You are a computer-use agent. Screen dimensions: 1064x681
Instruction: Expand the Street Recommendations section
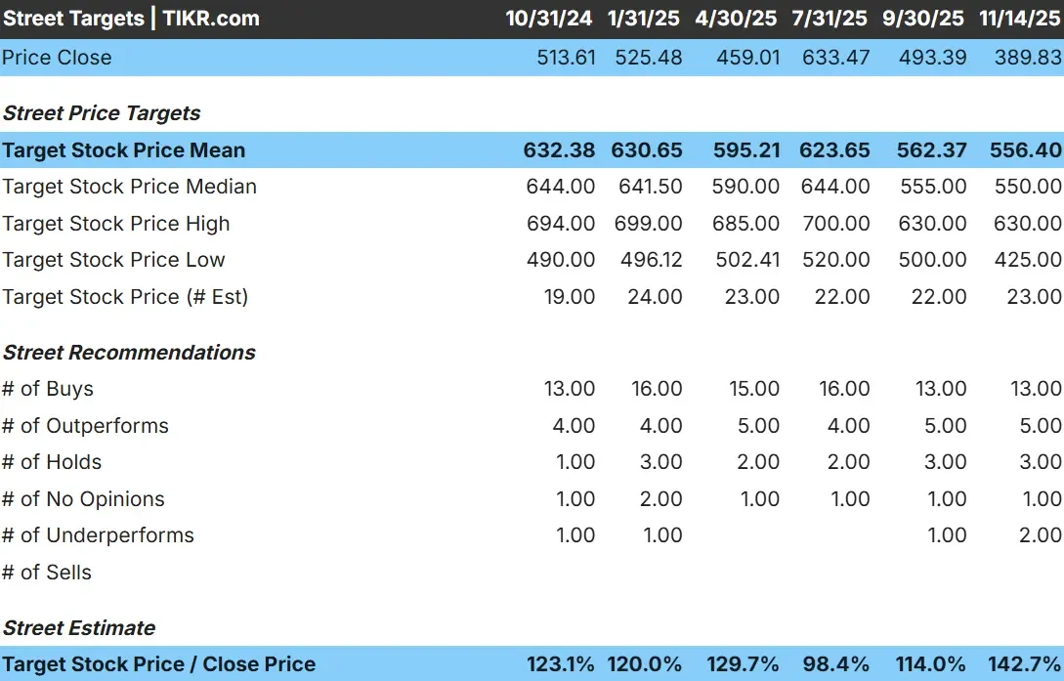pos(128,352)
